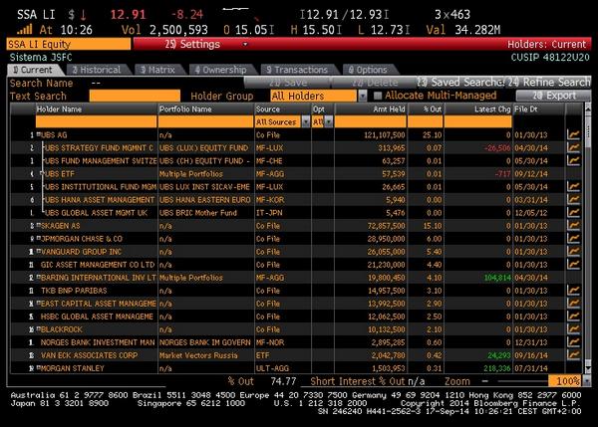598x427 pixels.
Task: Click the Text Search input field
Action: coord(135,96)
